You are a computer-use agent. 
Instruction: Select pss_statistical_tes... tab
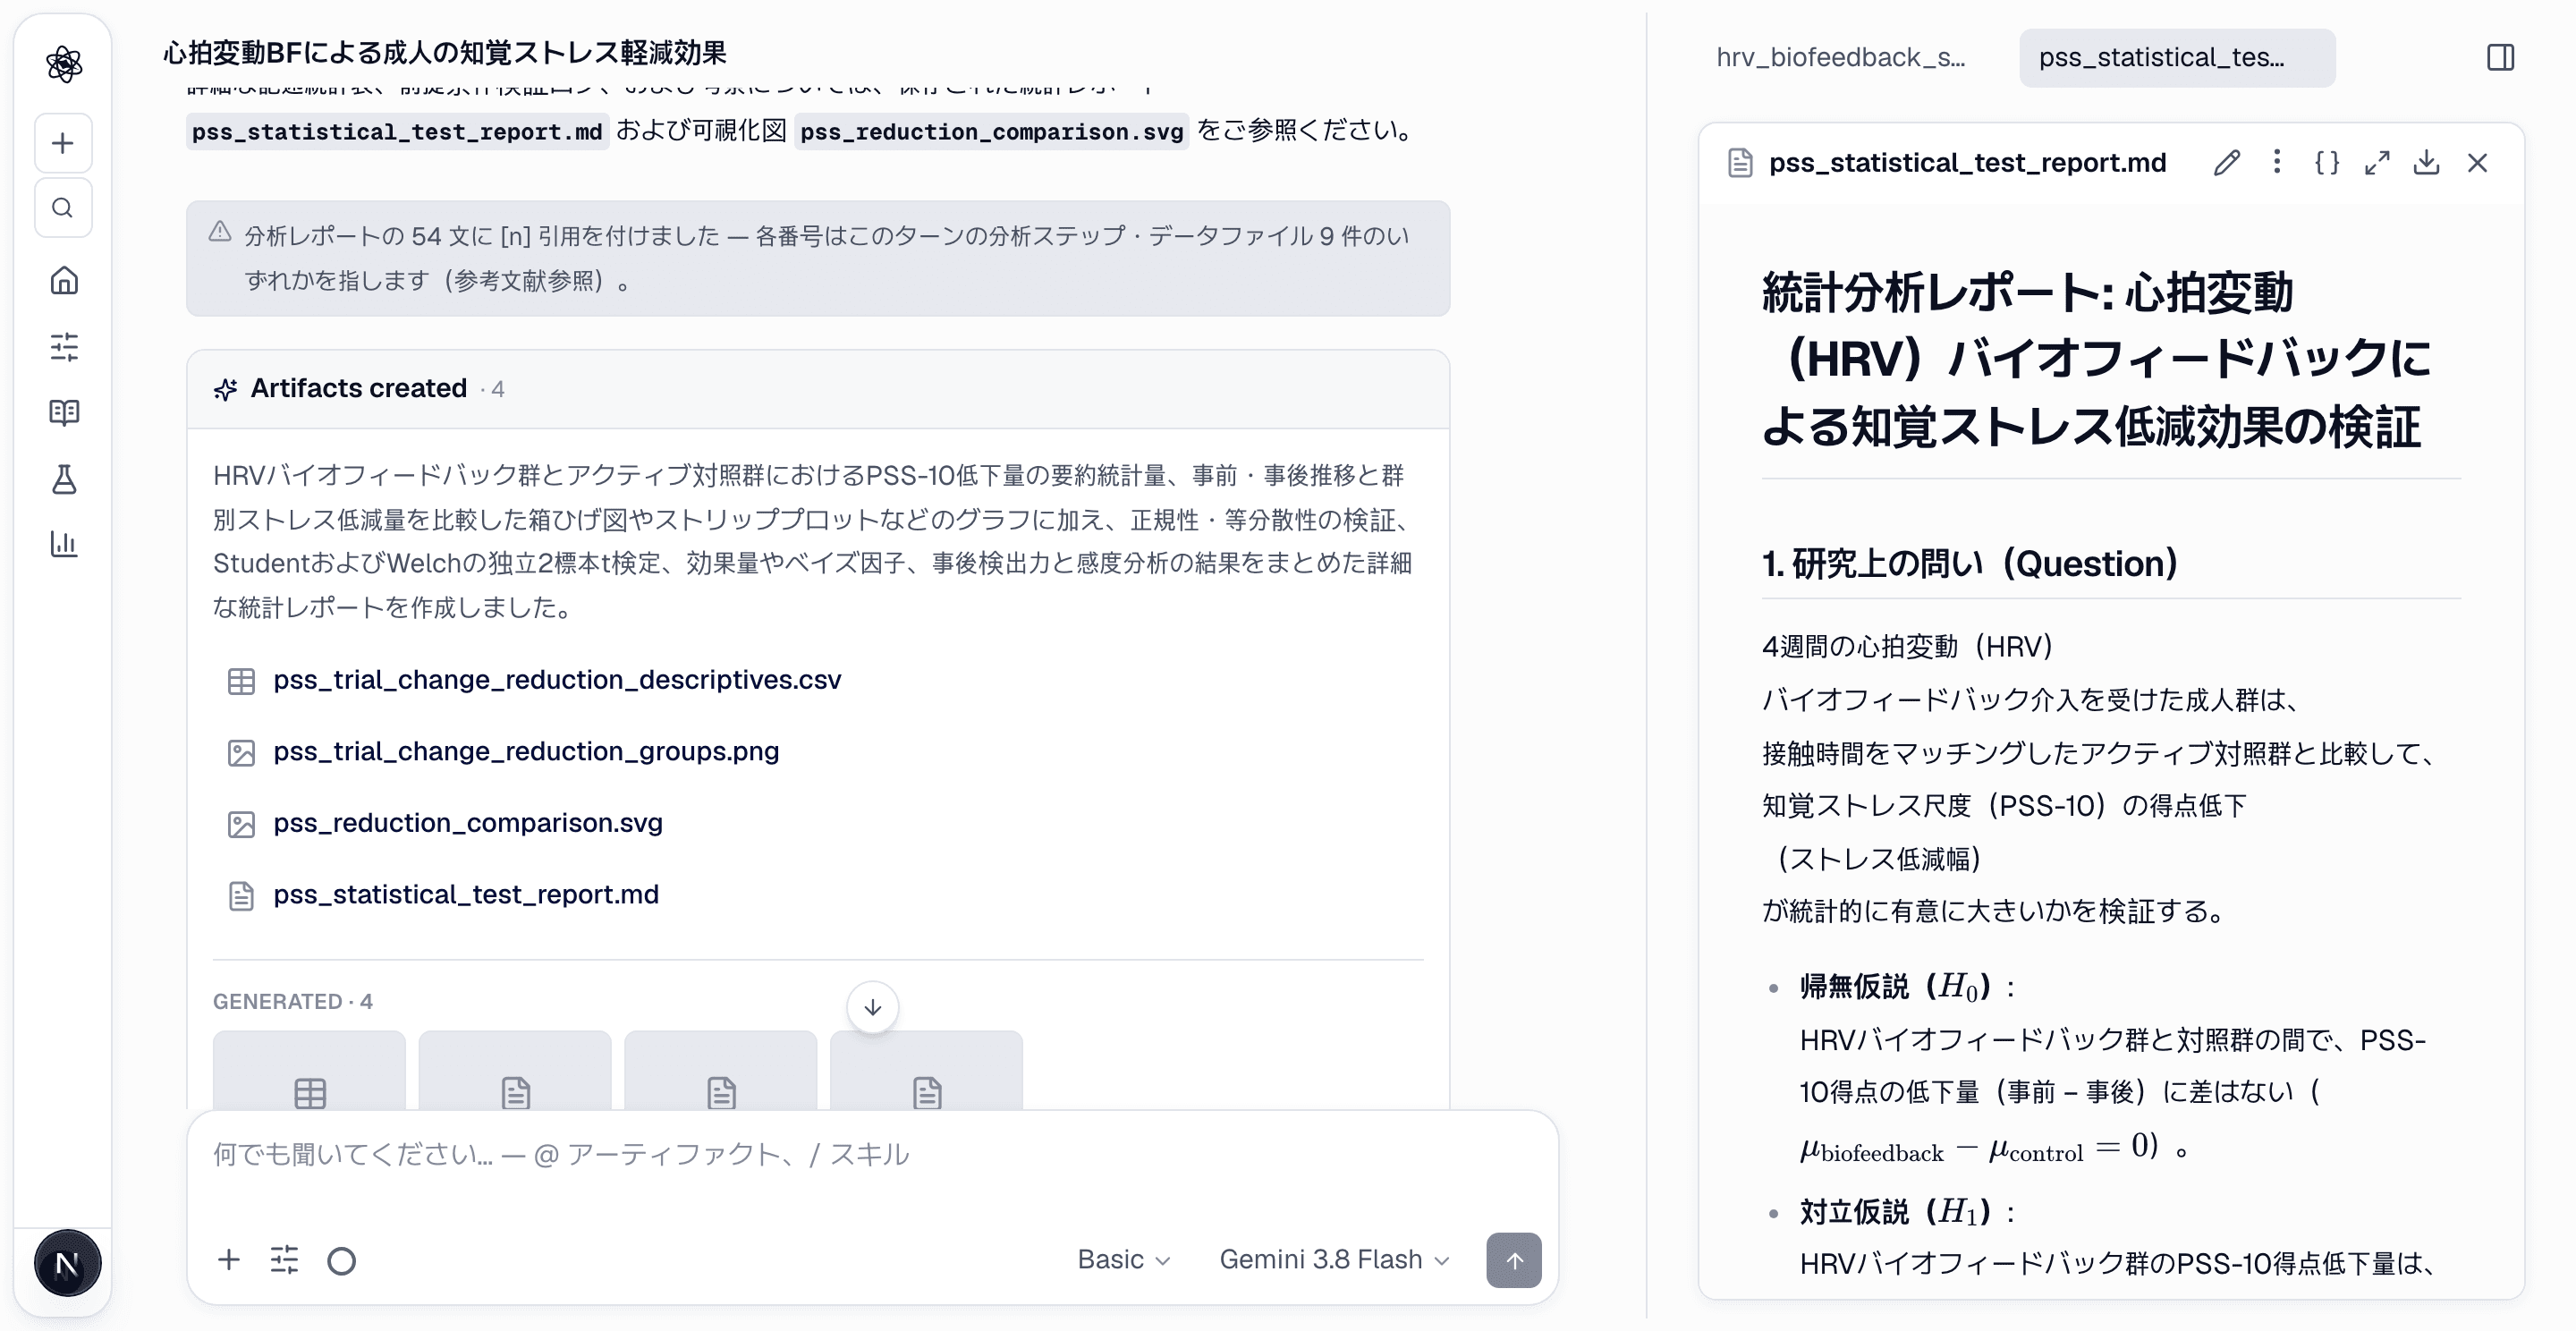coord(2177,58)
